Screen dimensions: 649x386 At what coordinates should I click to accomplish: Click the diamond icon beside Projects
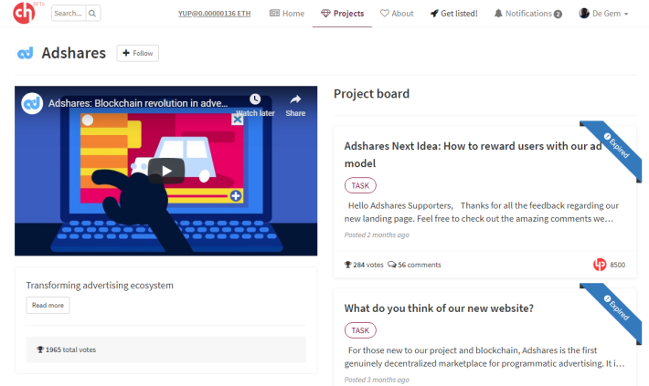click(x=325, y=13)
